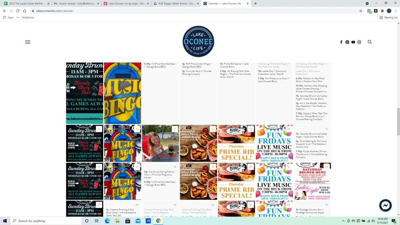Open the Messenger chat bubble

tap(385, 205)
